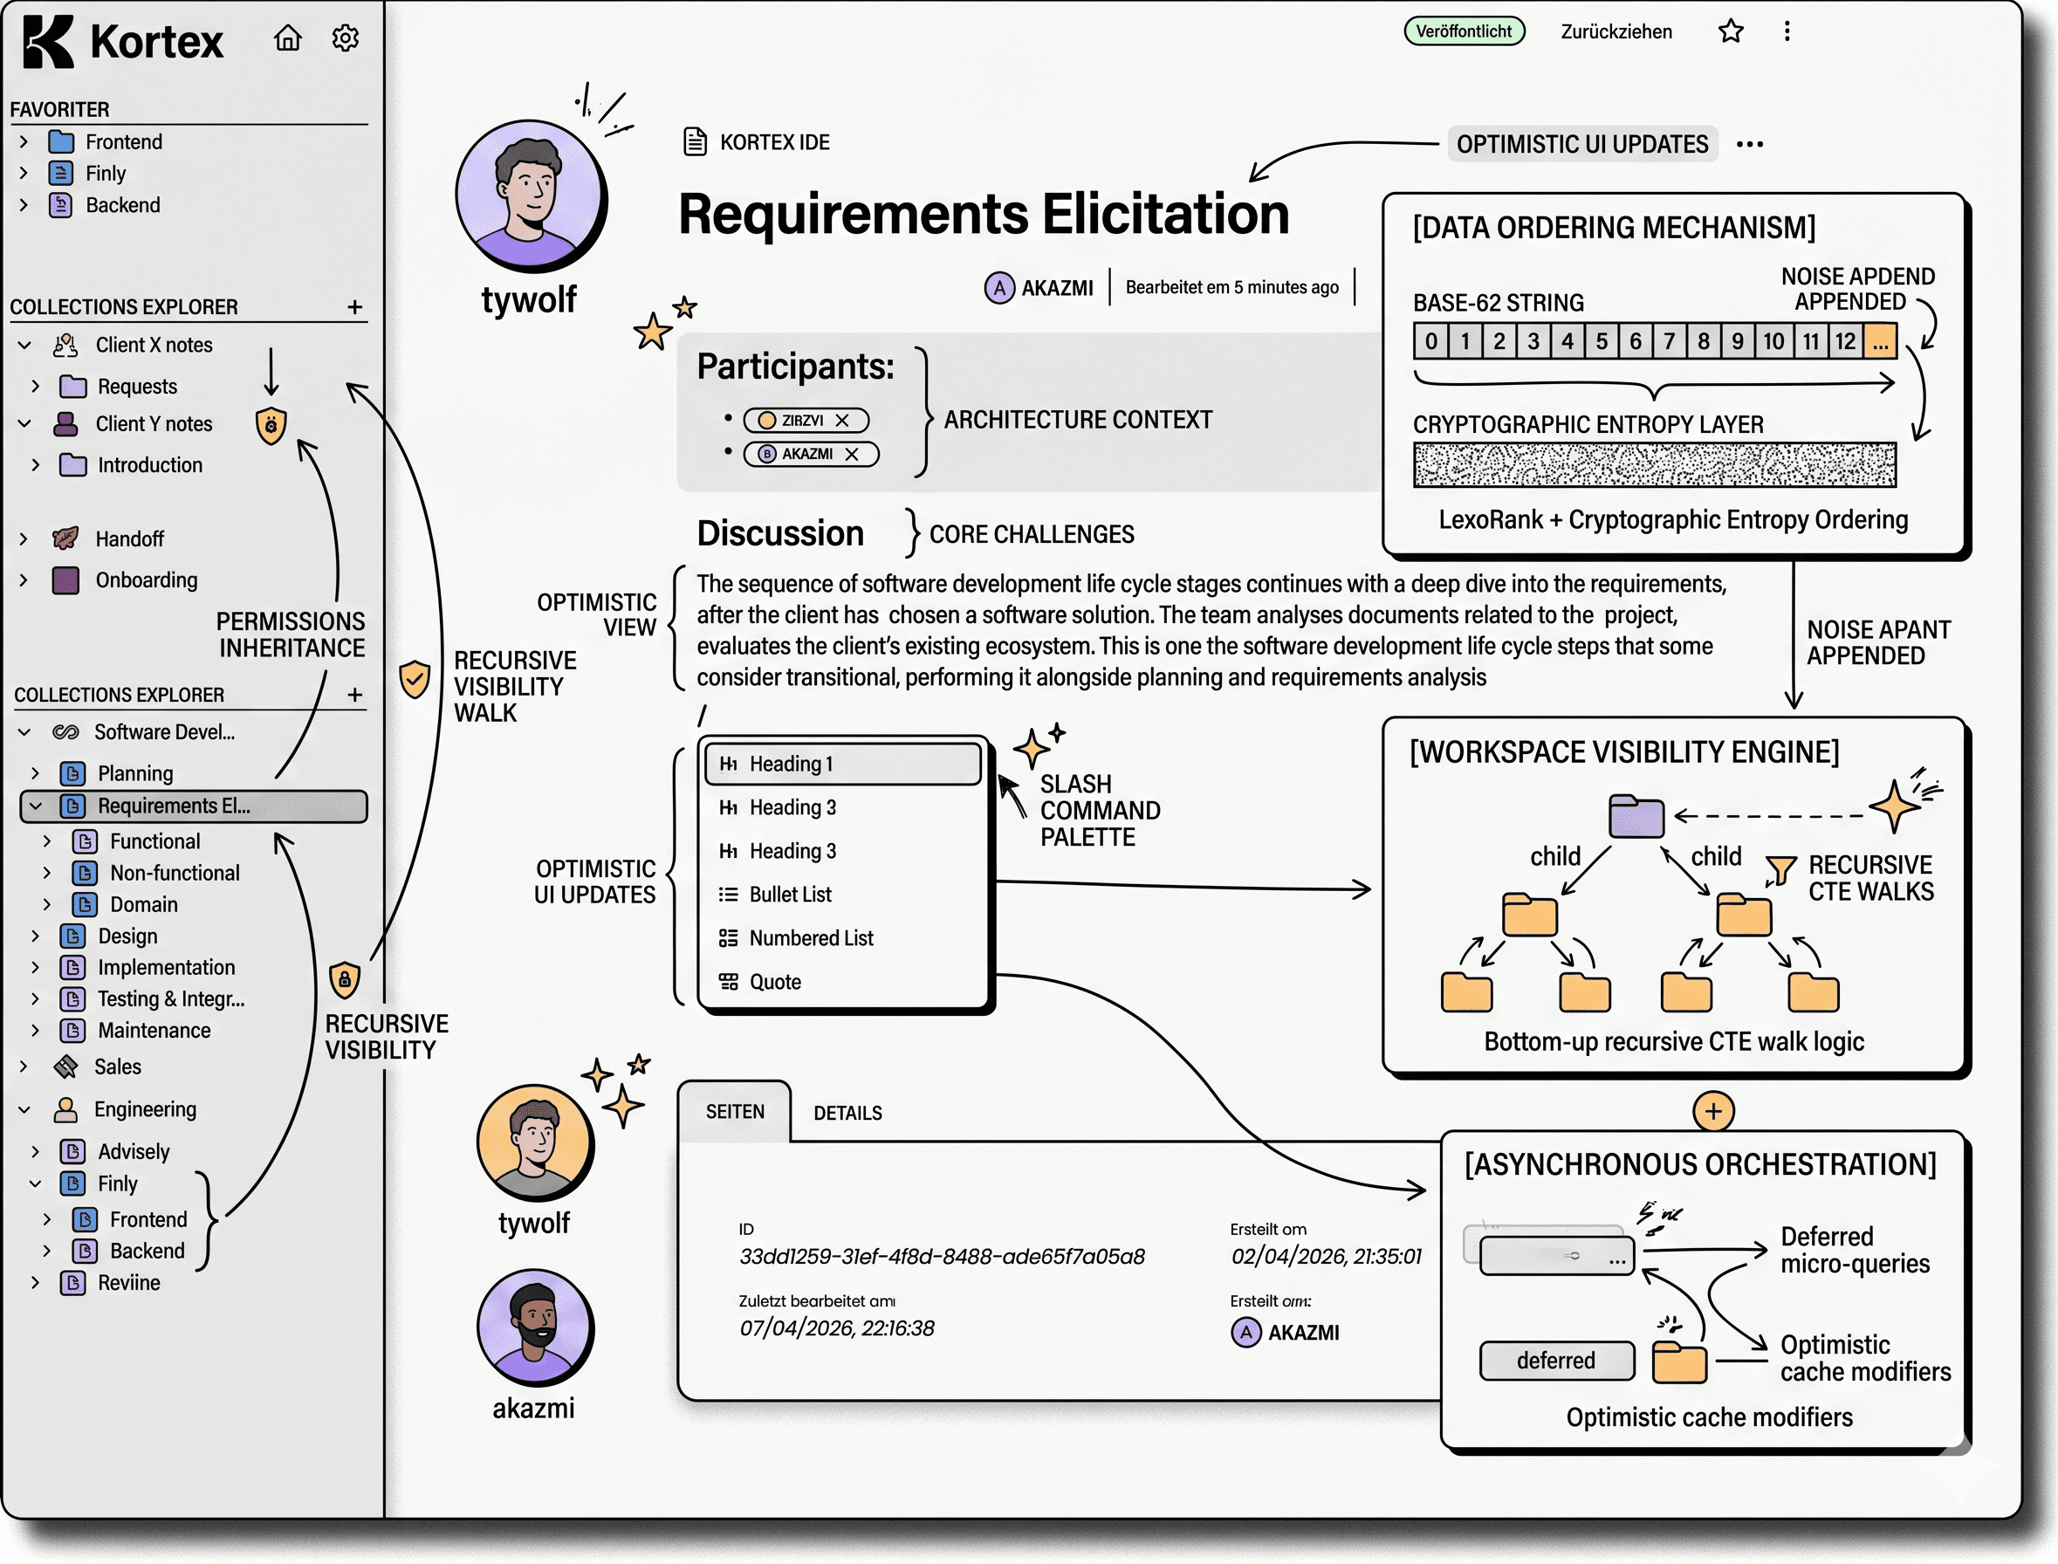Add a collection with the upper plus icon
Viewport: 2058px width, 1564px height.
(x=354, y=307)
